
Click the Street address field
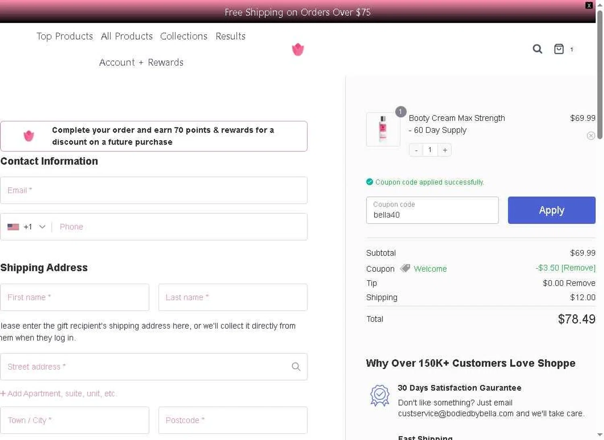coord(154,367)
